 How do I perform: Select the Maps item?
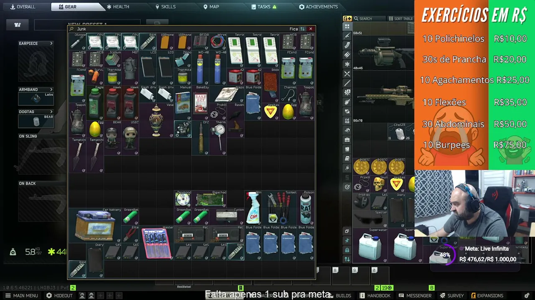coord(227,94)
